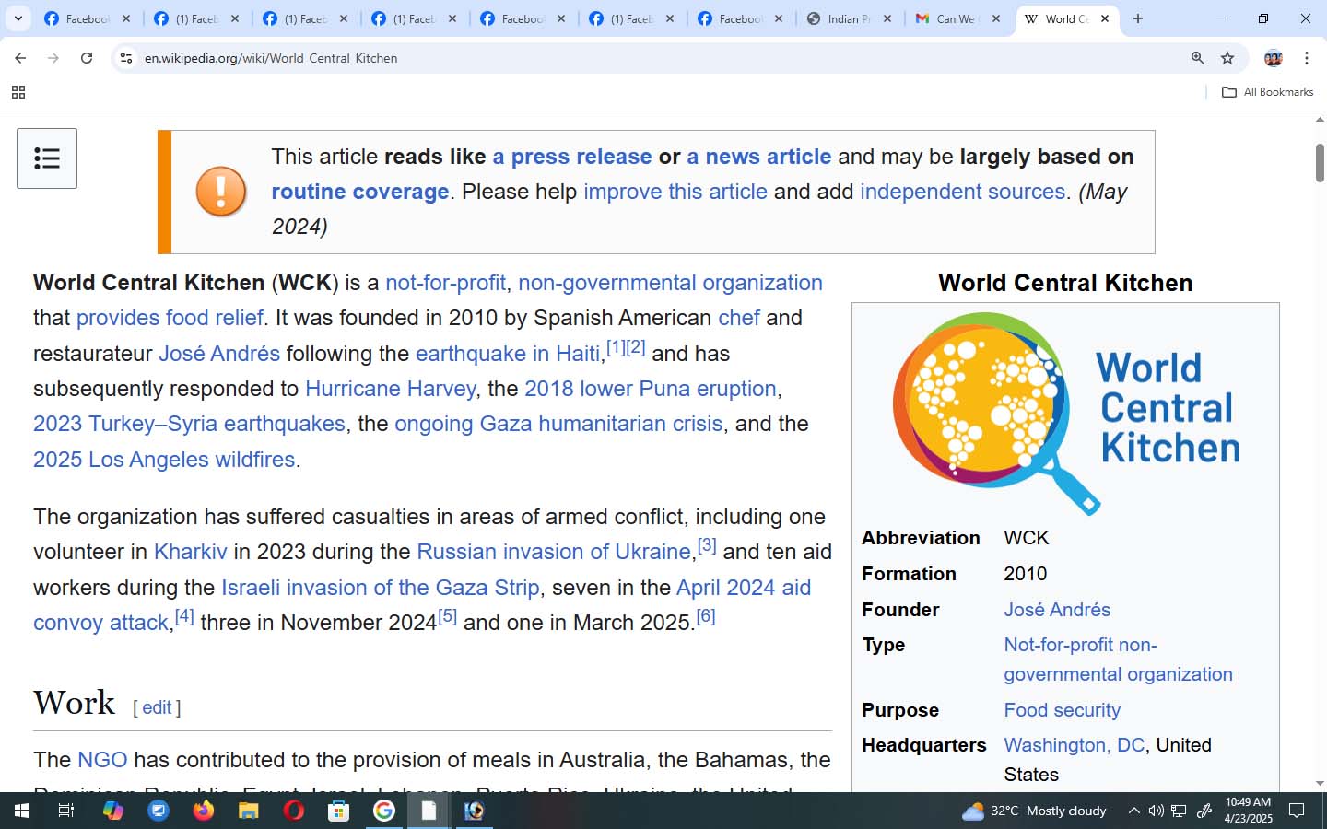Switch to the Google Chrome taskbar icon

[x=384, y=811]
